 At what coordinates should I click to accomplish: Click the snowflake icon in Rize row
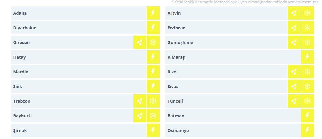point(307,72)
